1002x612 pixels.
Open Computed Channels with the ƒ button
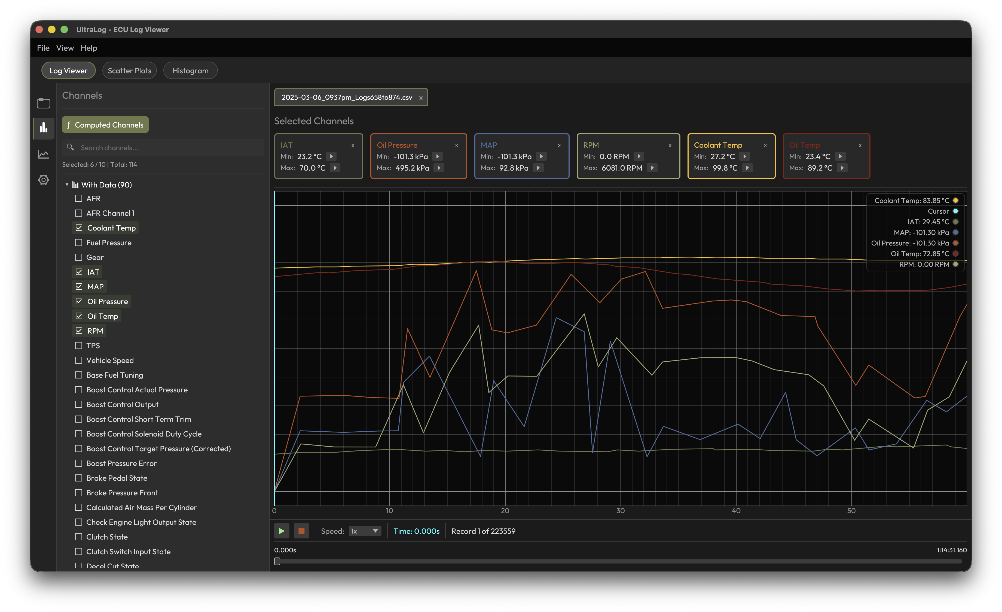(x=105, y=125)
